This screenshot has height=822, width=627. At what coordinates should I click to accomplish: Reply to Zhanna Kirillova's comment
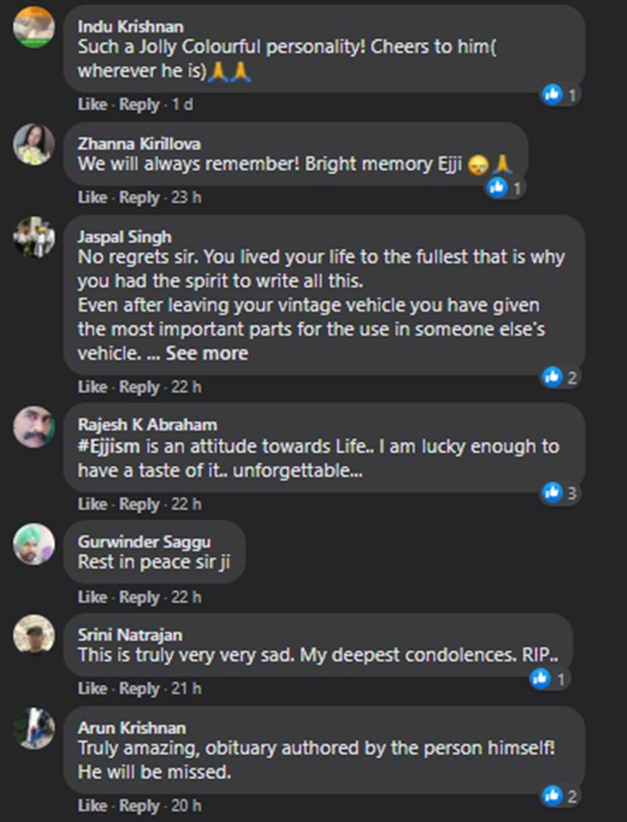point(139,197)
